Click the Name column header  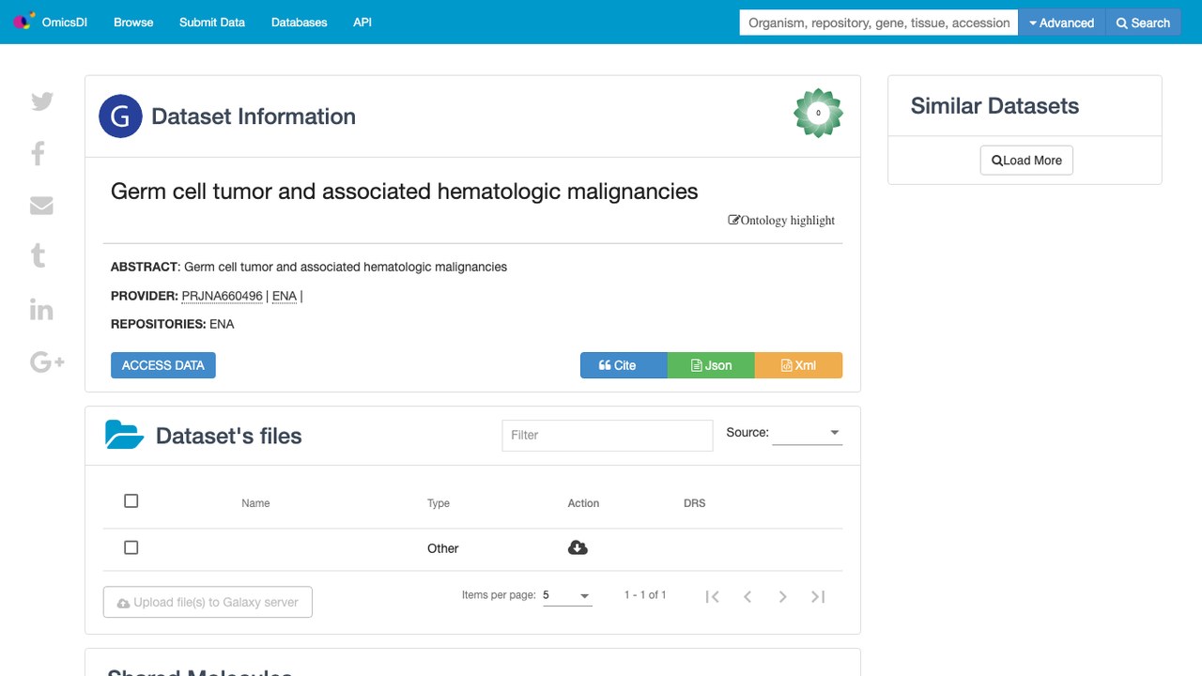255,503
